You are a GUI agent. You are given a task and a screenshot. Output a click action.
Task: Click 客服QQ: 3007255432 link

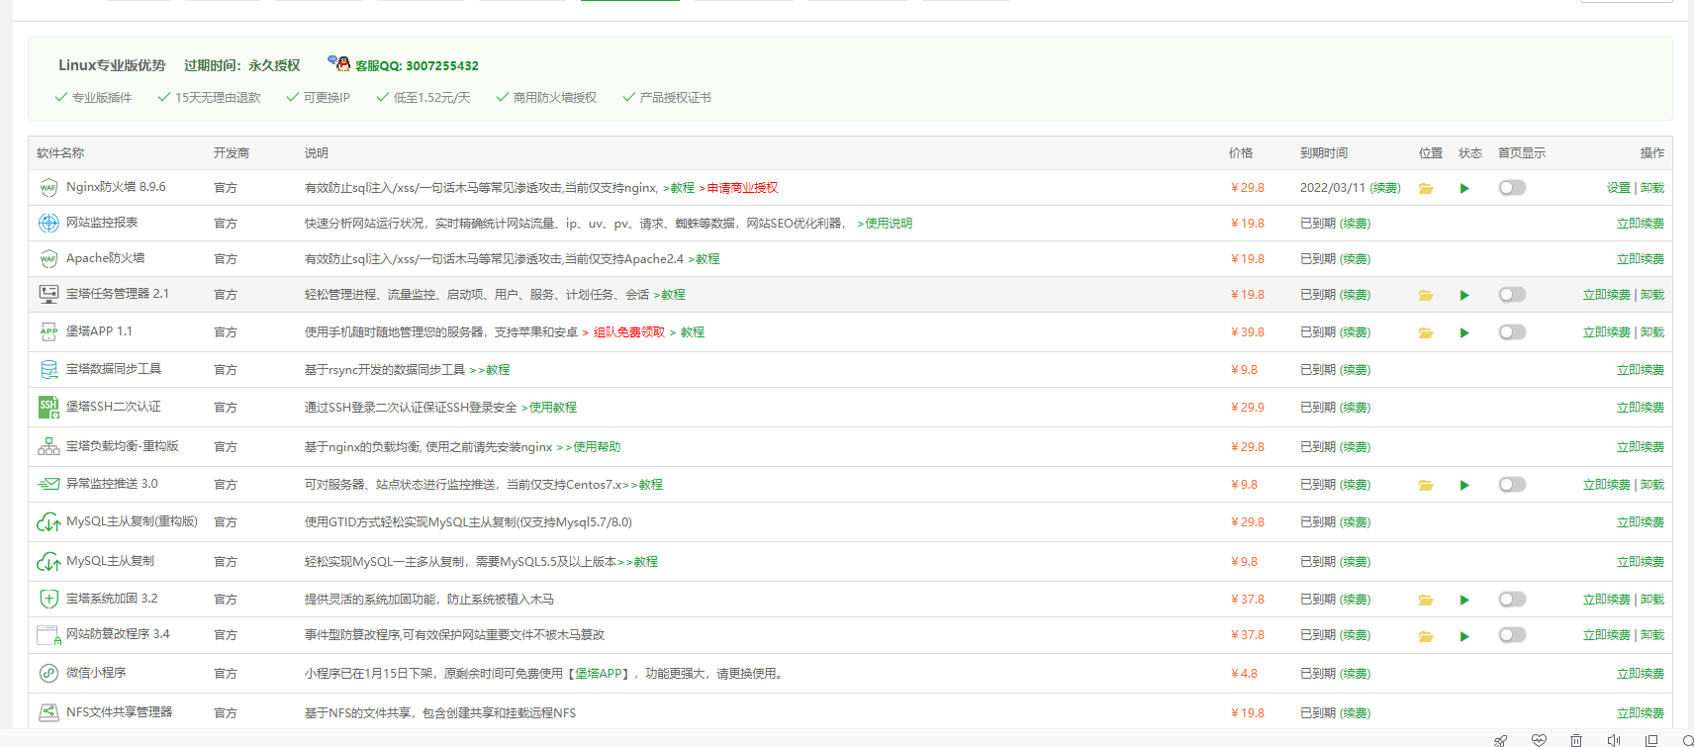click(x=417, y=65)
